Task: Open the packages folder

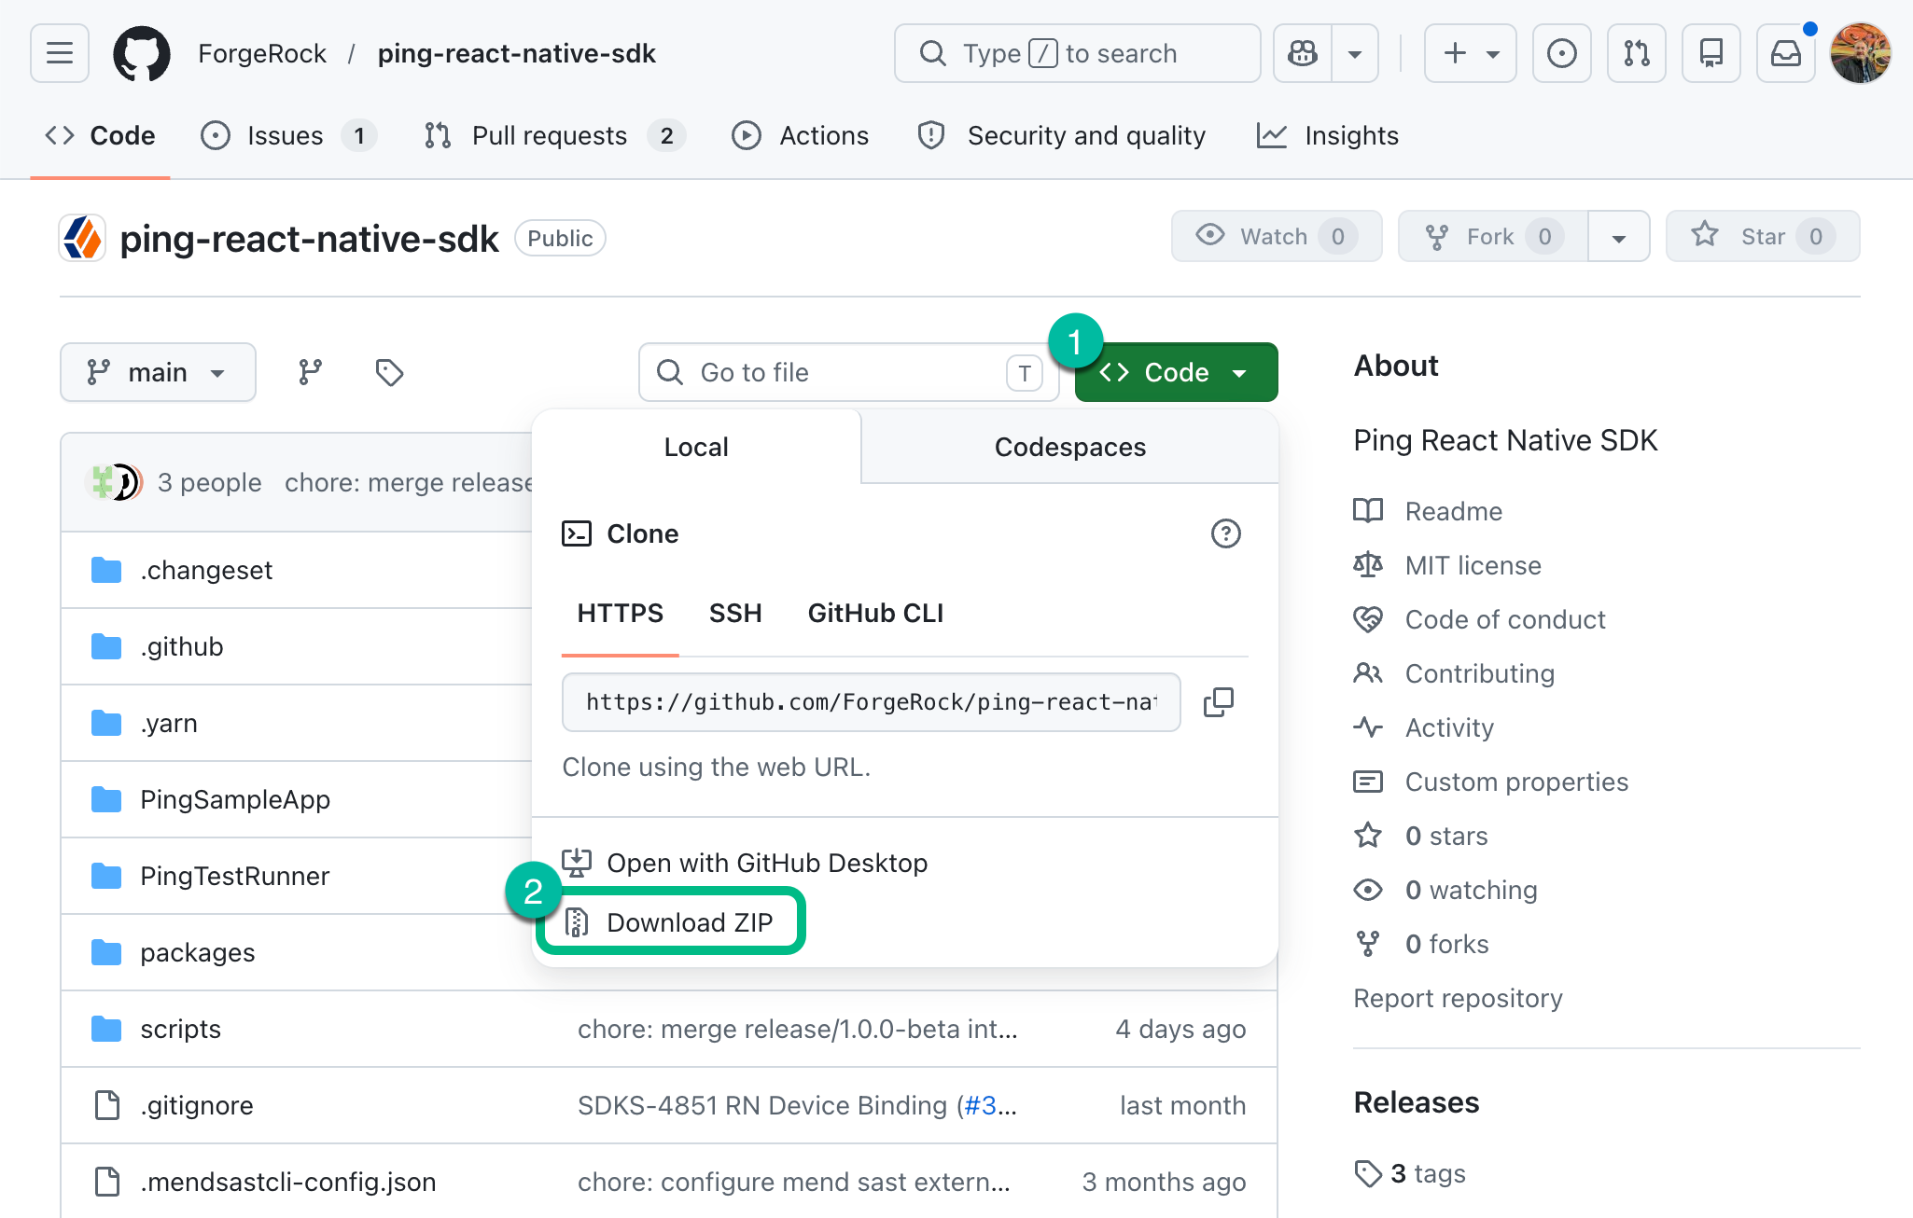Action: 198,952
